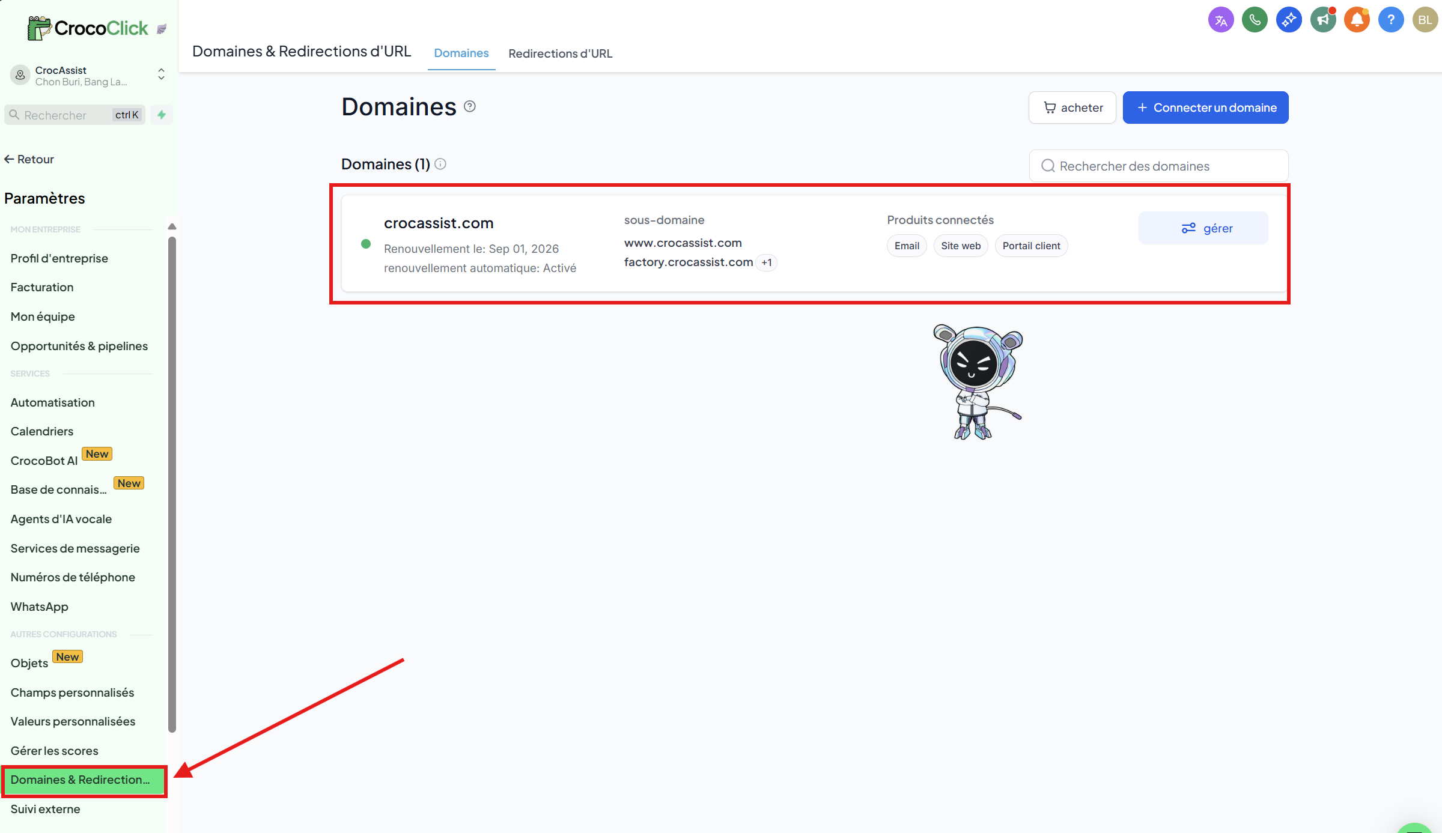This screenshot has width=1442, height=833.
Task: Go back using the Retour link
Action: click(29, 159)
